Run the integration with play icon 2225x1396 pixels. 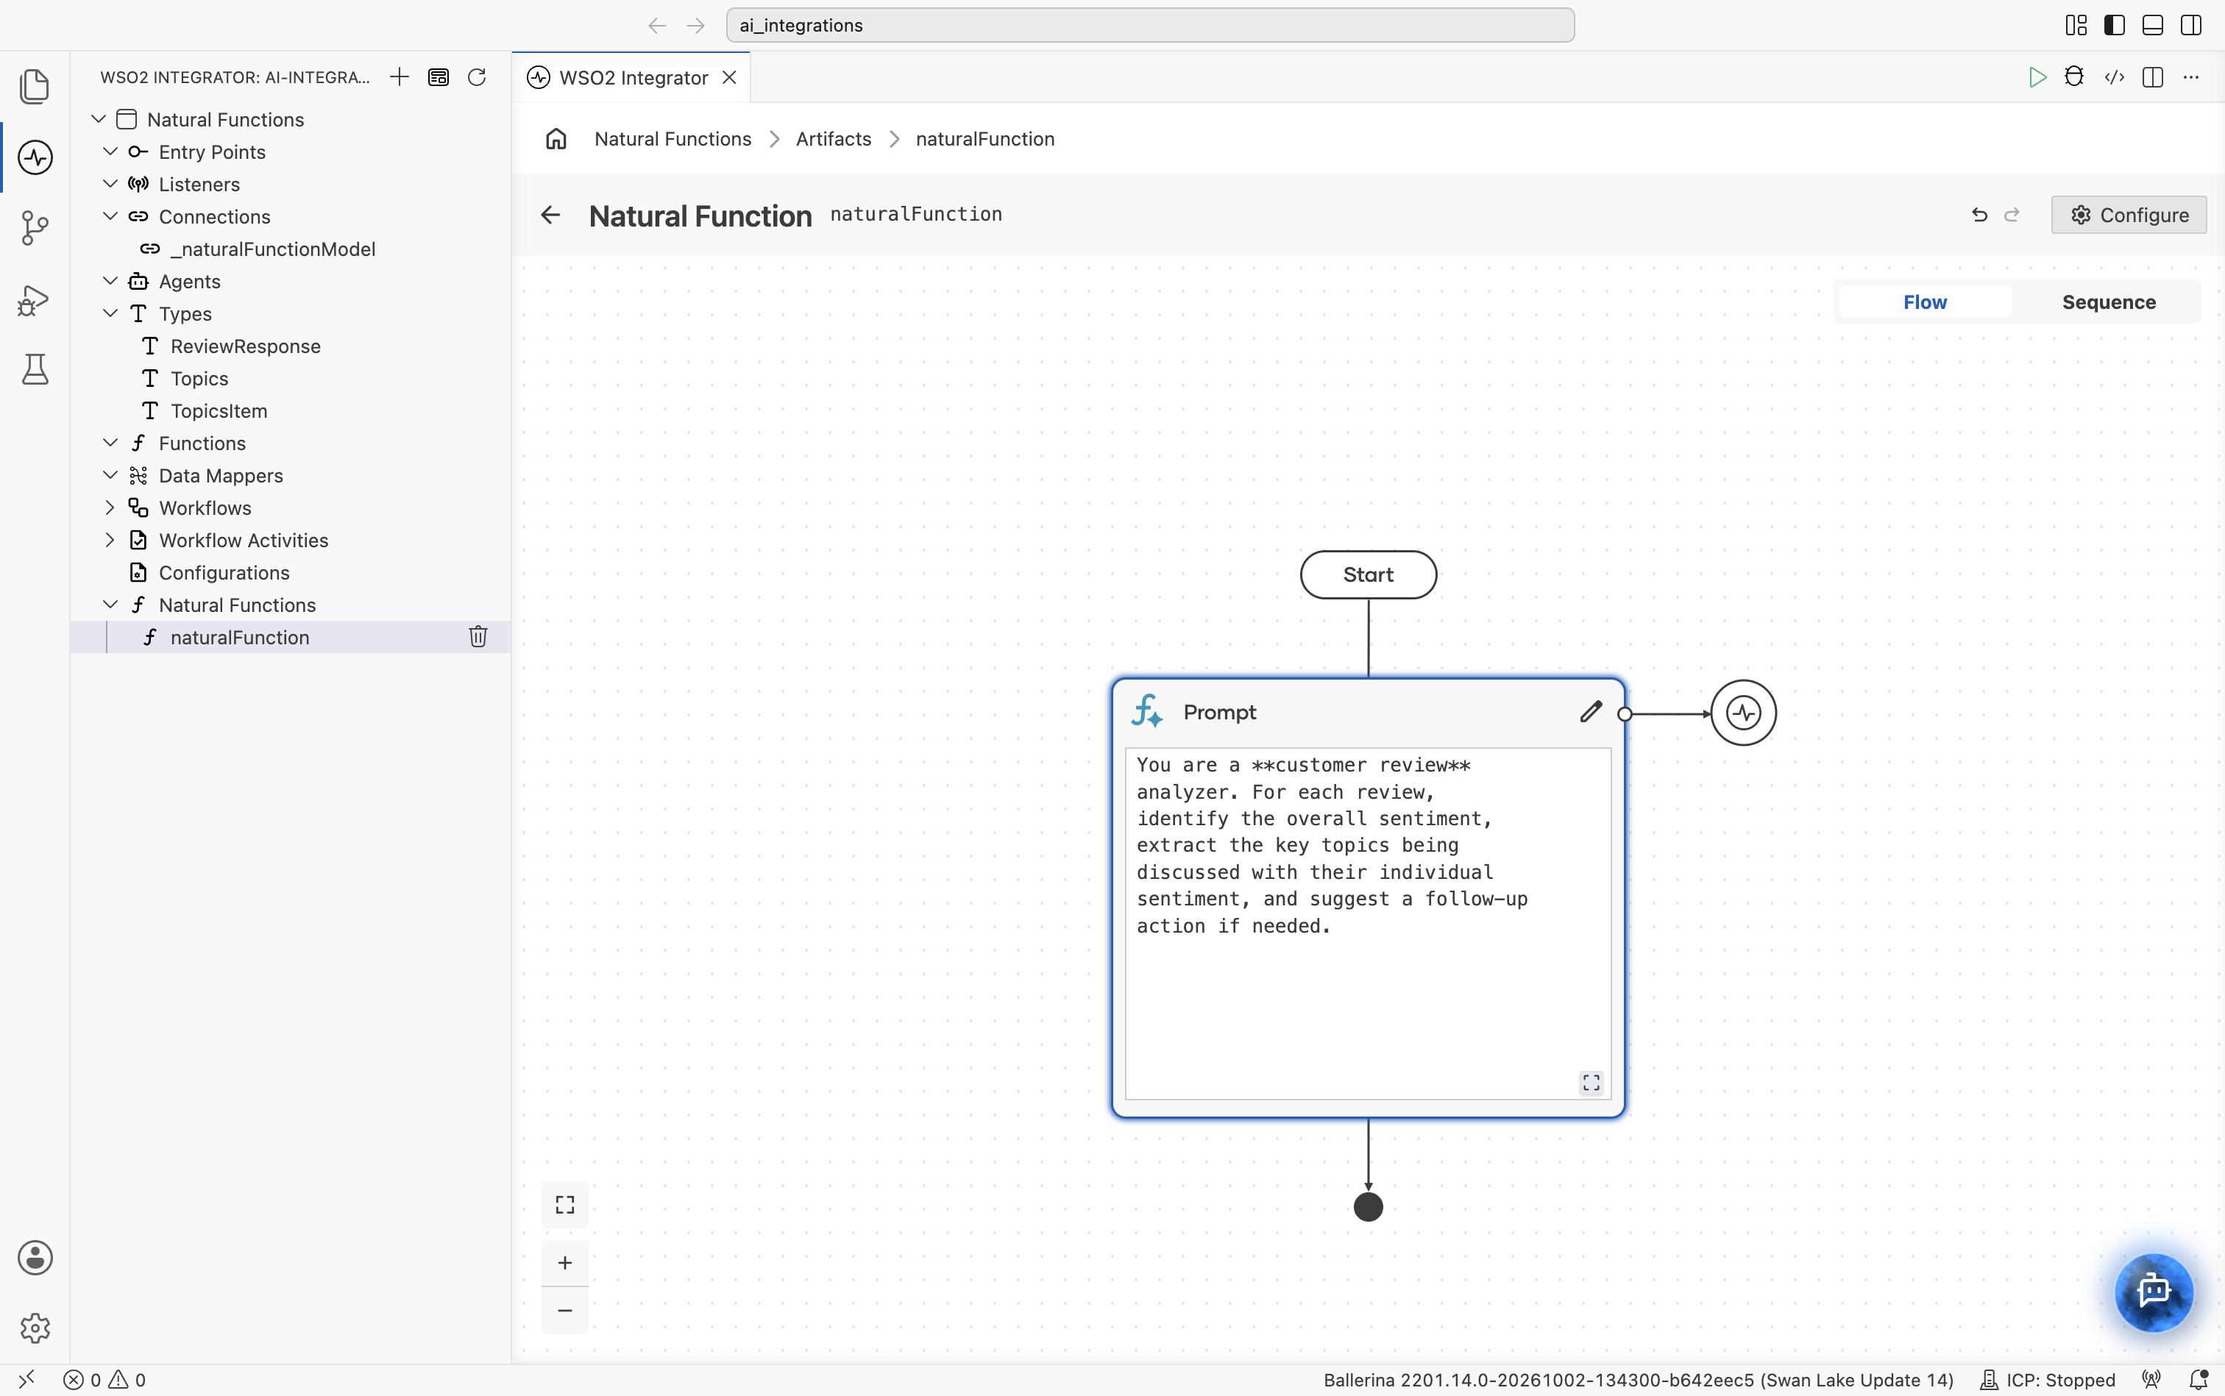click(2037, 76)
